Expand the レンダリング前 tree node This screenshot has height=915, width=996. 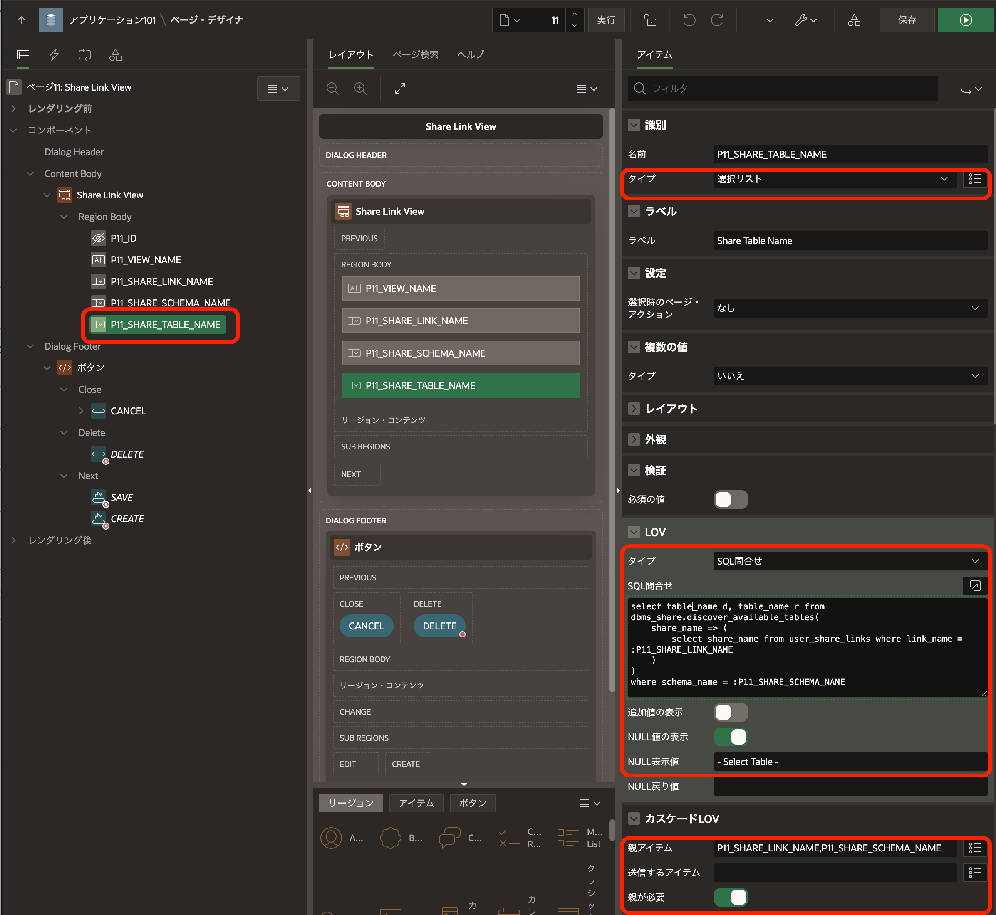point(13,108)
